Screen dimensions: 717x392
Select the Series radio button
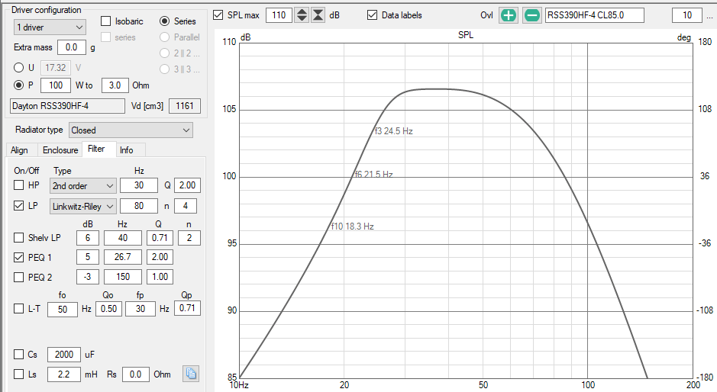click(165, 21)
